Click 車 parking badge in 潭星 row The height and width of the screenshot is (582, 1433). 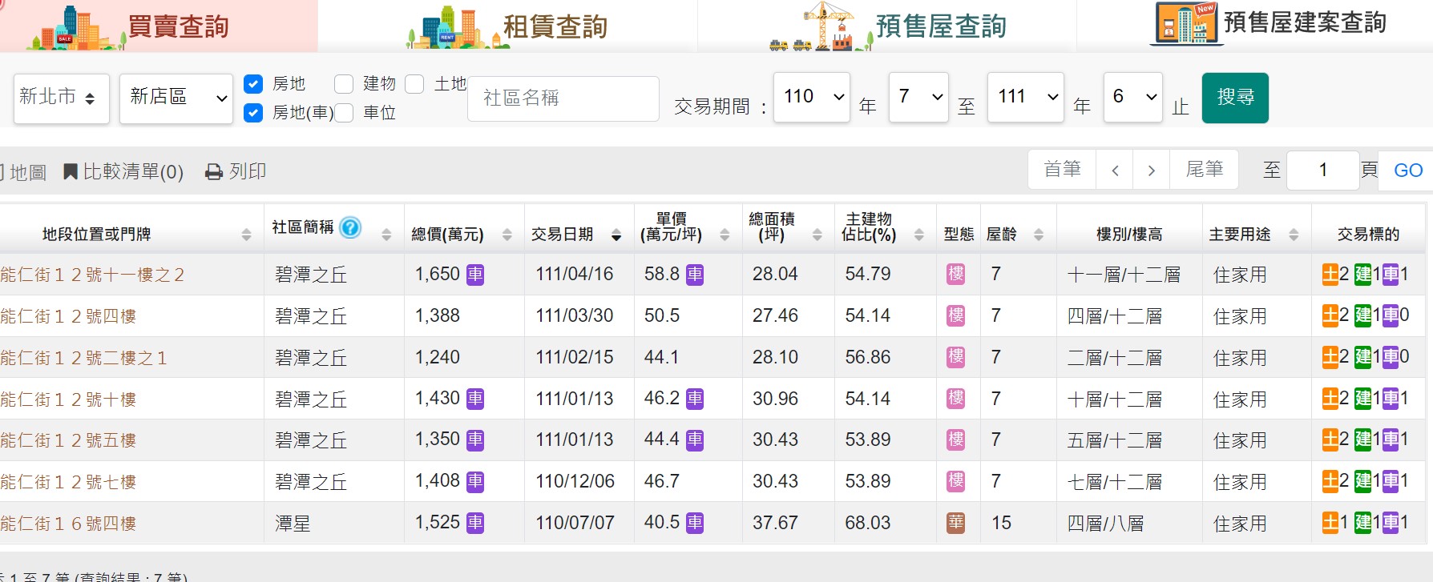(x=1391, y=523)
